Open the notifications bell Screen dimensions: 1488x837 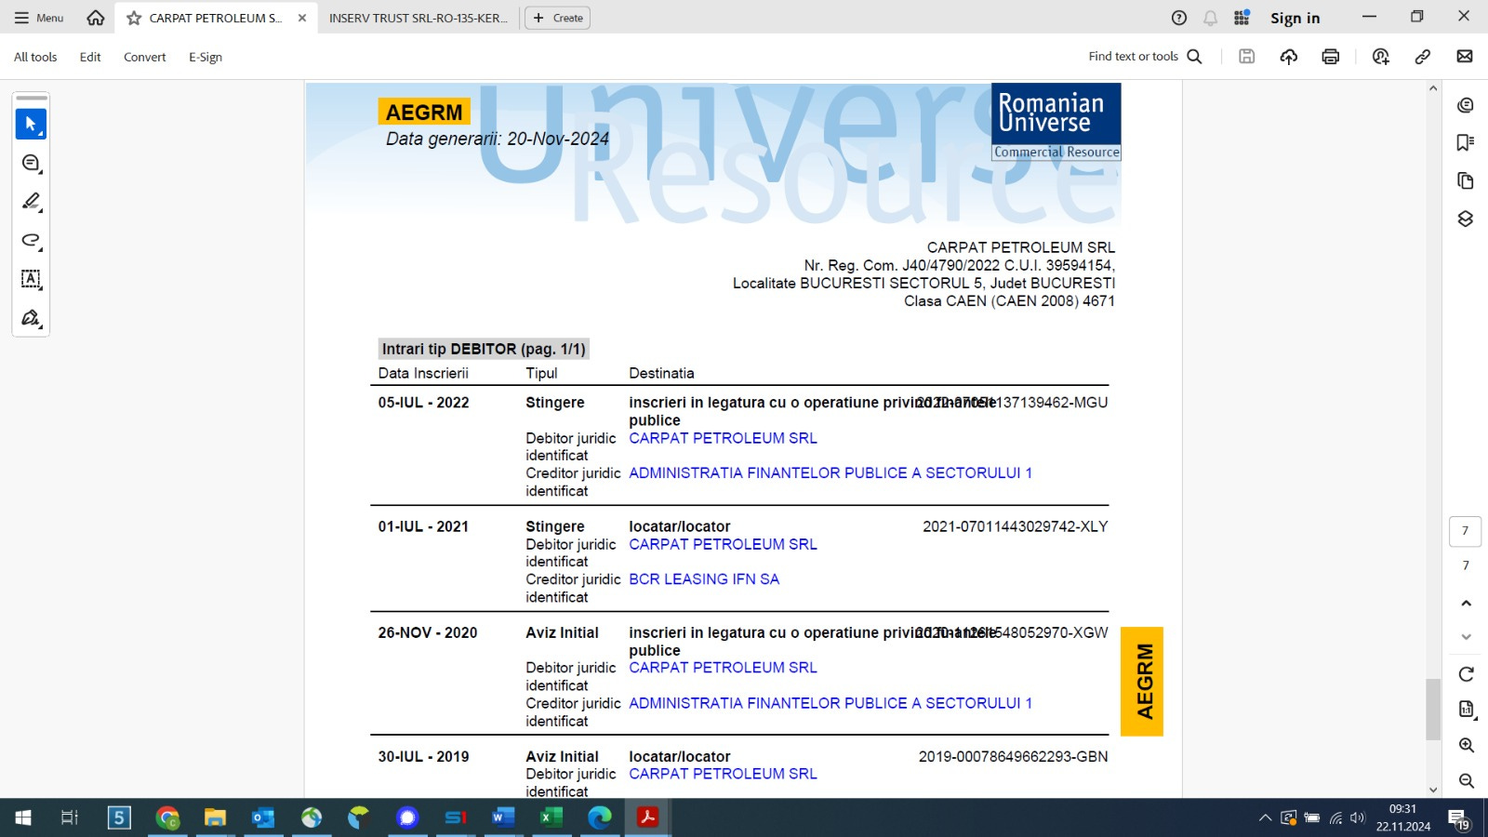[1210, 18]
